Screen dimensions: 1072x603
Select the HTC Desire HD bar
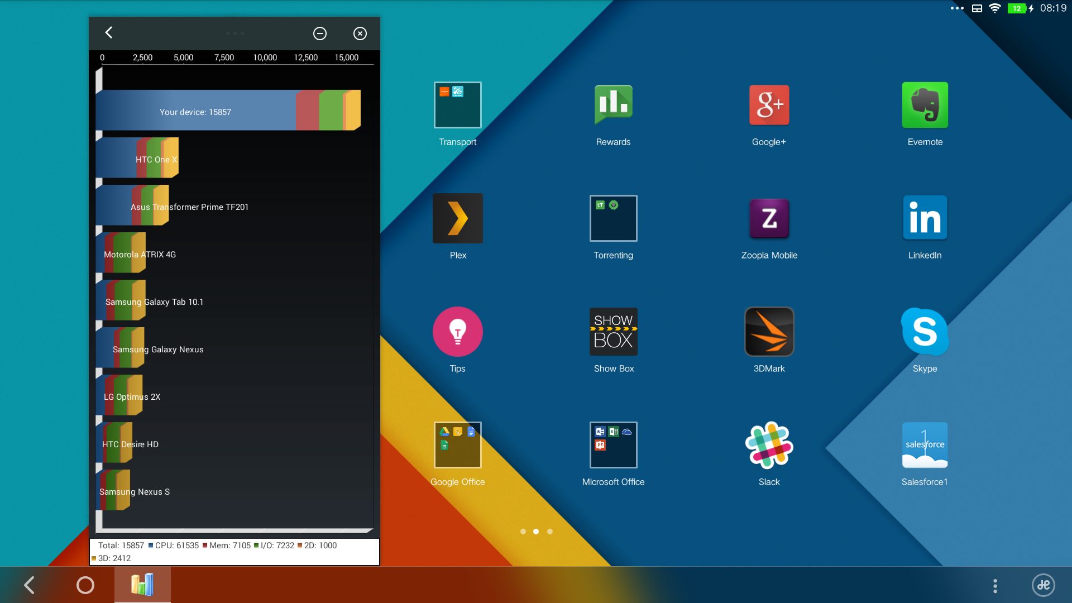pos(114,443)
